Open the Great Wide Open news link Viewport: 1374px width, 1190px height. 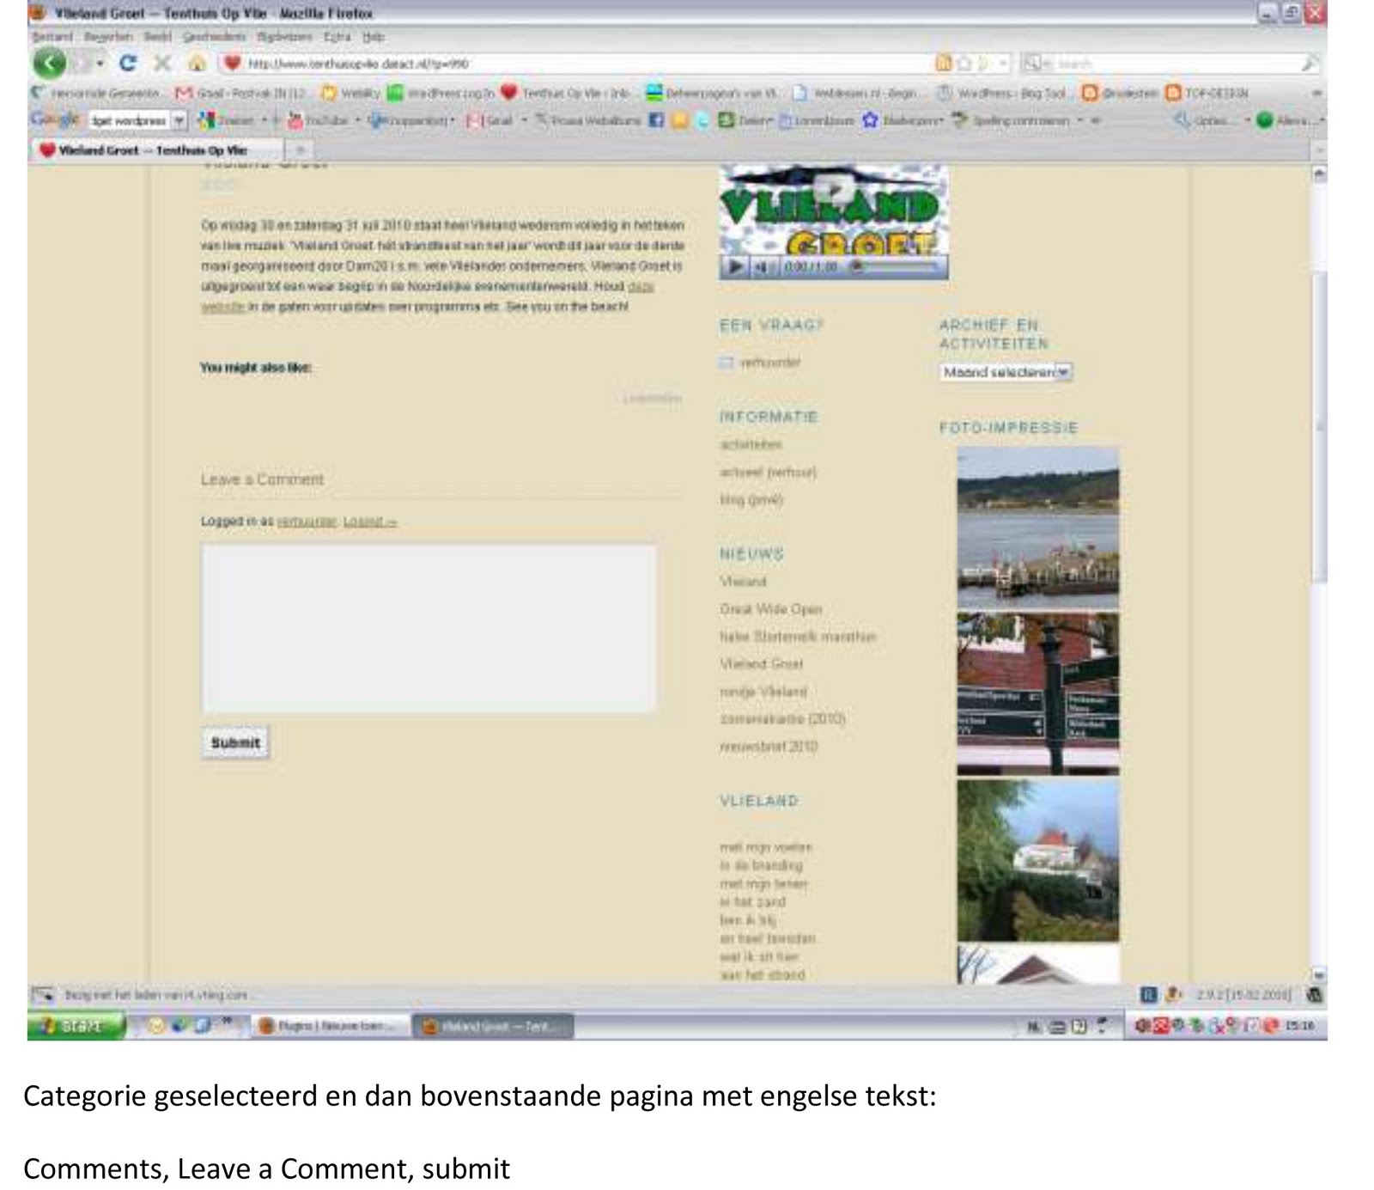(770, 609)
